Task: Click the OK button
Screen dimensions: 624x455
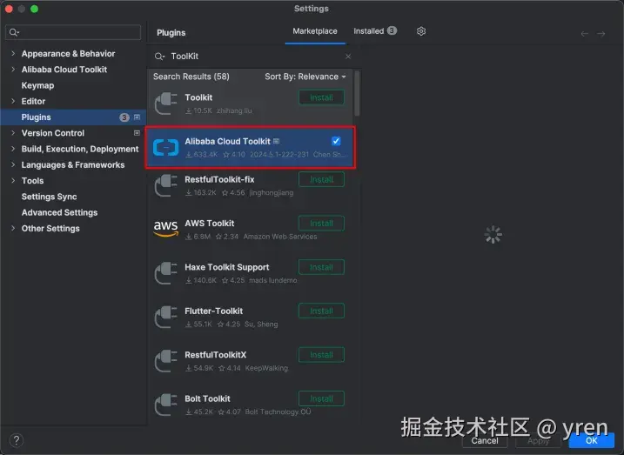Action: (592, 440)
